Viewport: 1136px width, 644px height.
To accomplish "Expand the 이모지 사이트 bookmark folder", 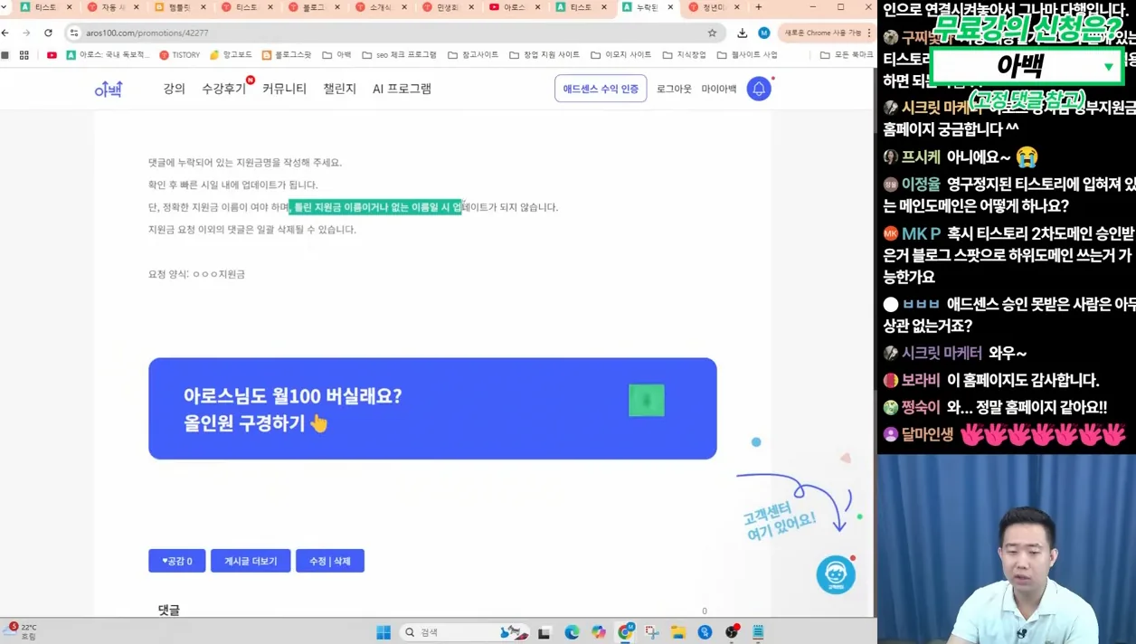I will [621, 55].
